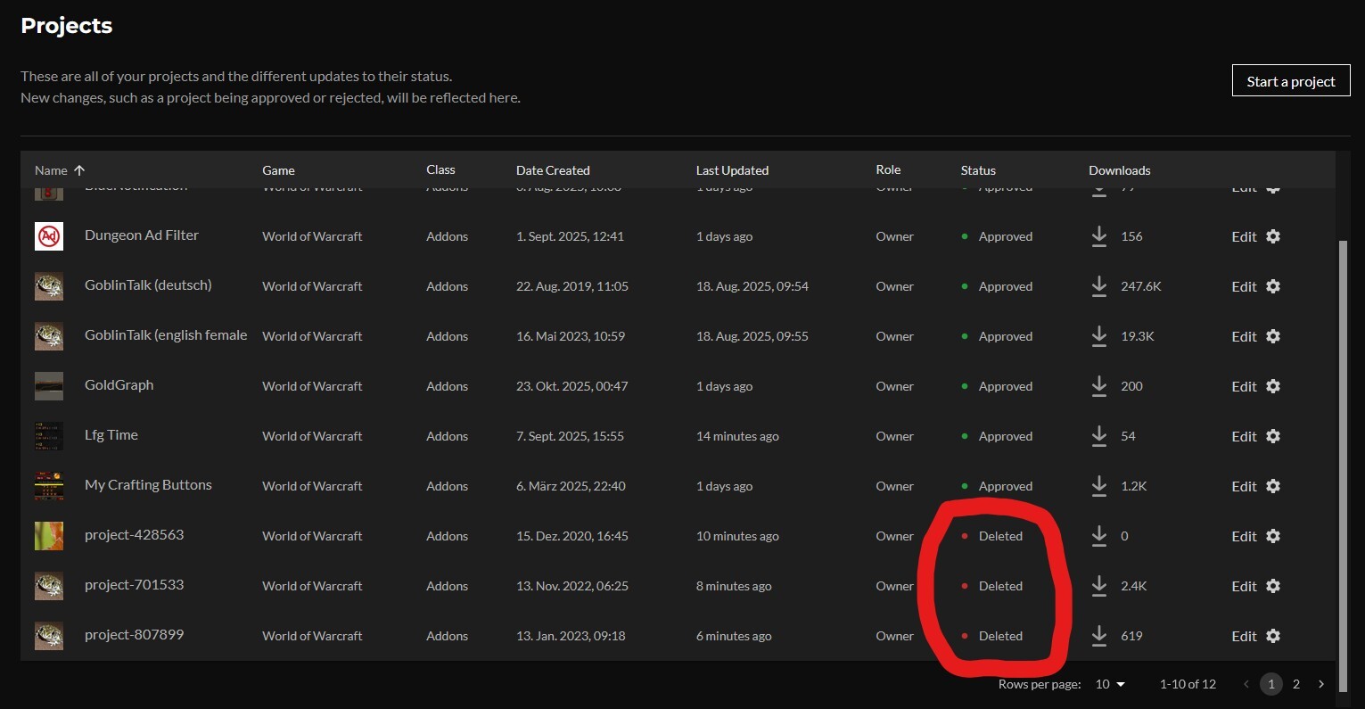The width and height of the screenshot is (1365, 709).
Task: Open the Rows per page dropdown
Action: coord(1110,684)
